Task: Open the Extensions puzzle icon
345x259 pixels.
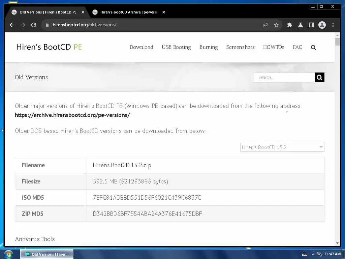Action: click(289, 25)
